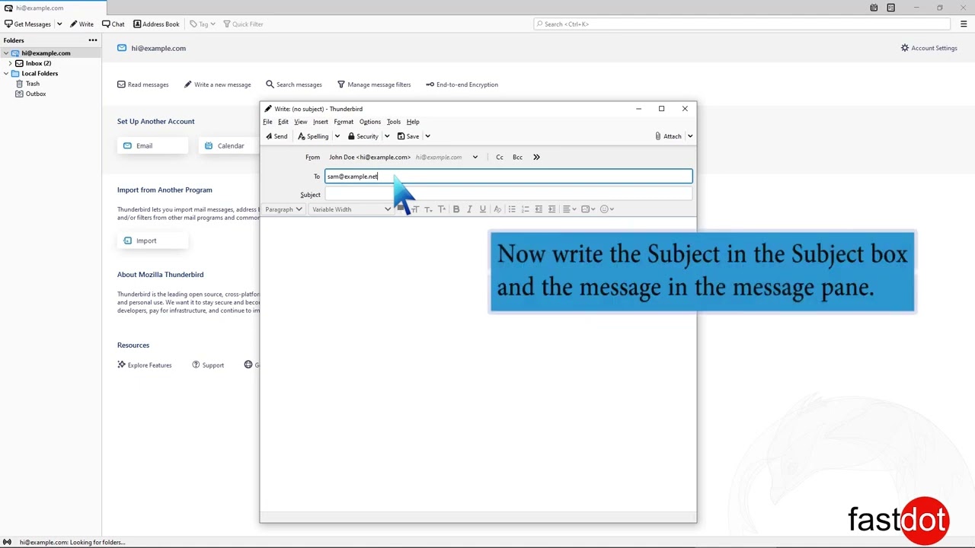Open the Format menu
The image size is (975, 548).
tap(344, 122)
